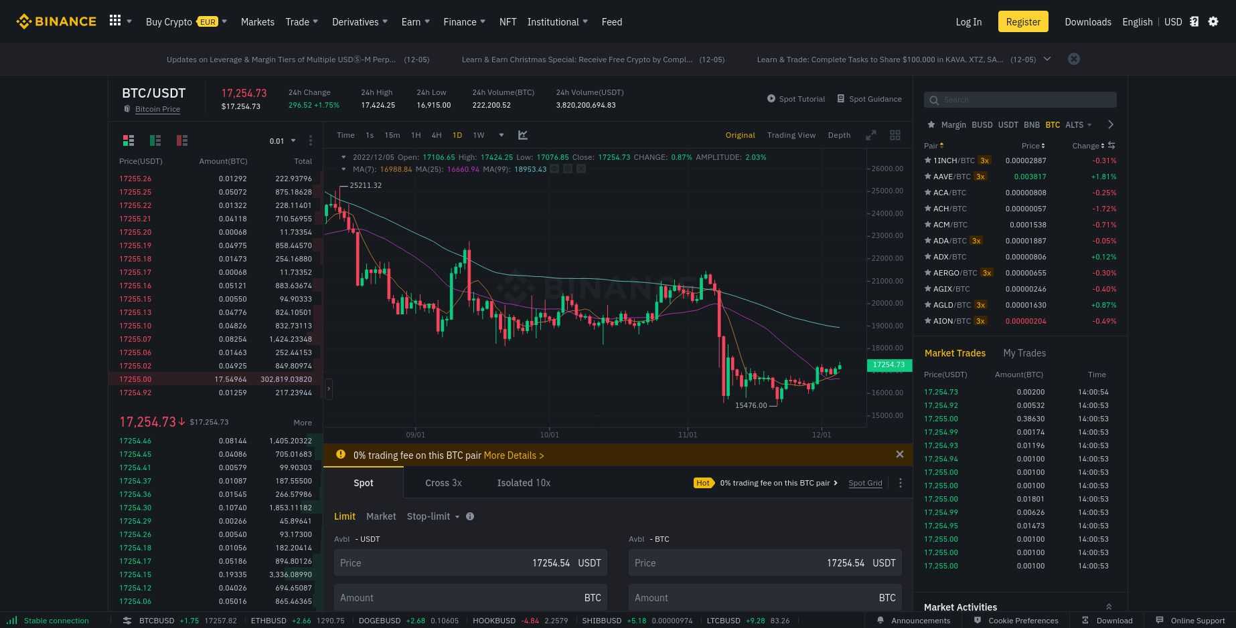Dismiss the announcements bar with X icon

coord(1074,59)
